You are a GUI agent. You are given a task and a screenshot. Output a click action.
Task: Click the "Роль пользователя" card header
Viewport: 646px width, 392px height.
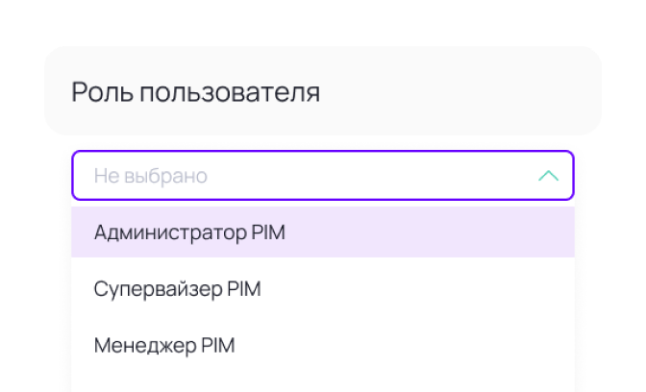click(x=322, y=93)
